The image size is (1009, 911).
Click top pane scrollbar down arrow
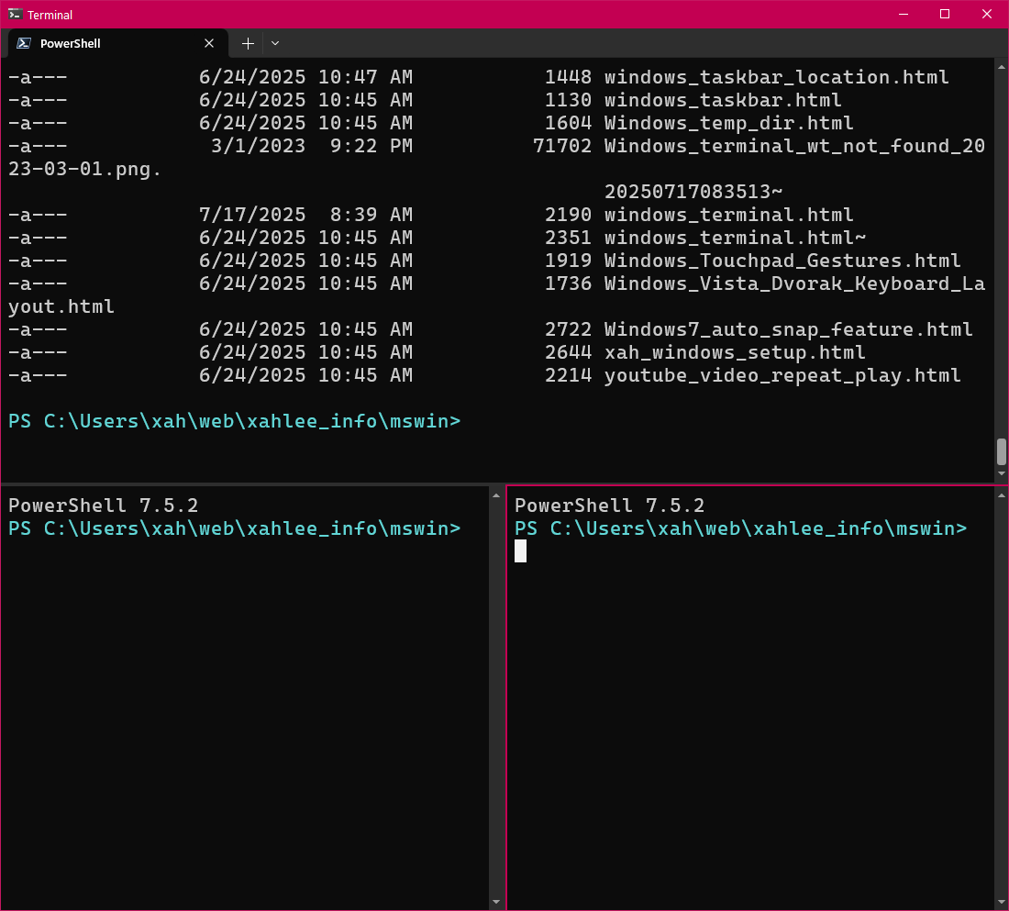tap(1002, 474)
